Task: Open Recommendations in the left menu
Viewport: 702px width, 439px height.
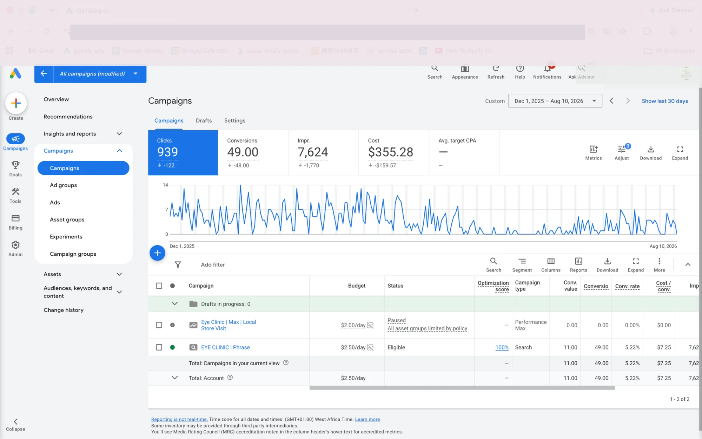Action: point(68,117)
